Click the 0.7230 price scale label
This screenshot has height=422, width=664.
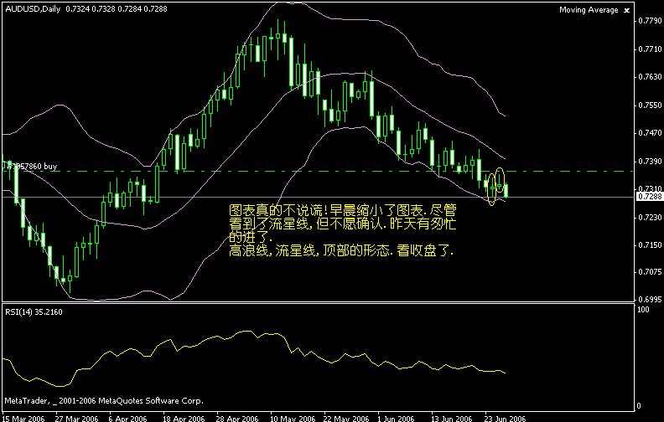(650, 217)
